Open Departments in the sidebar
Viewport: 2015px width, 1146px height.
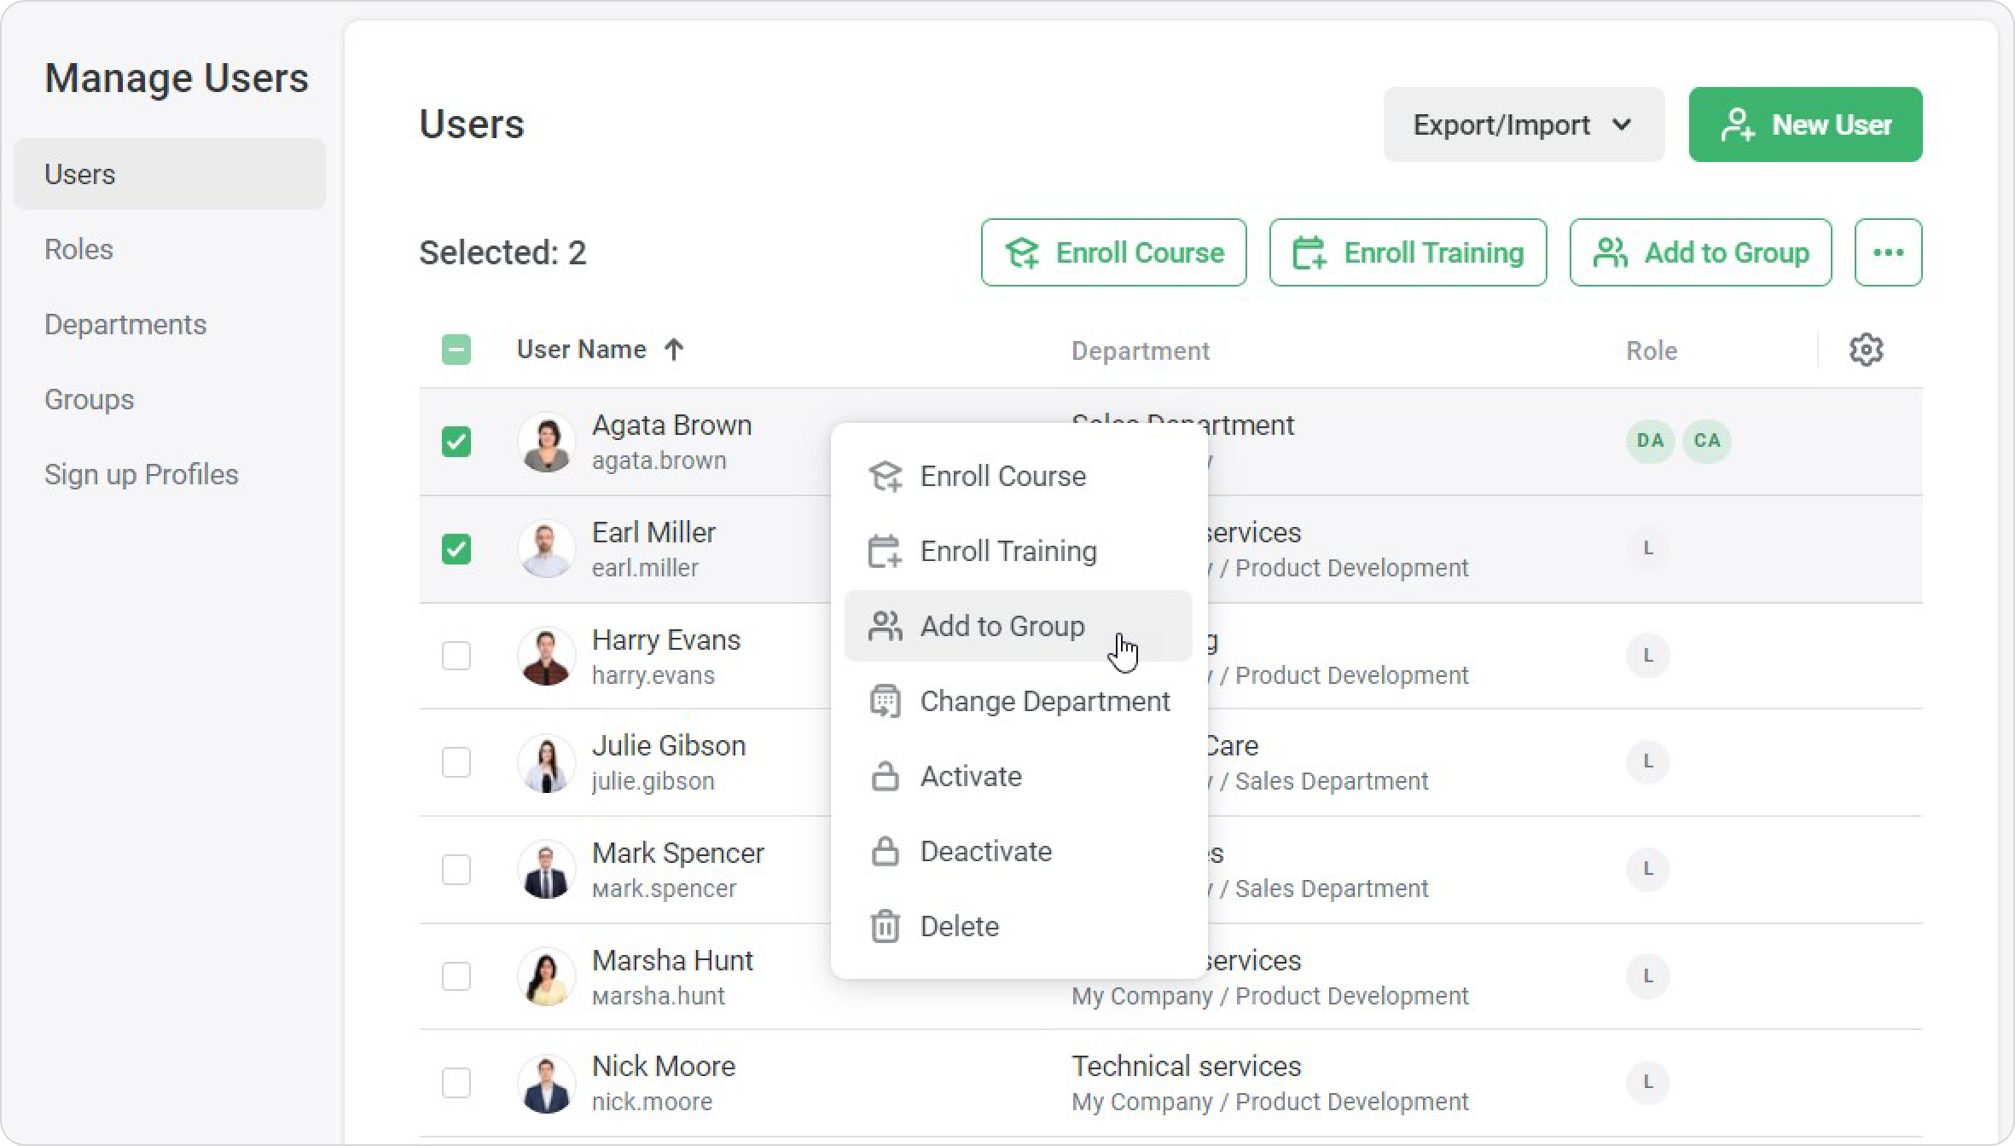click(x=125, y=324)
